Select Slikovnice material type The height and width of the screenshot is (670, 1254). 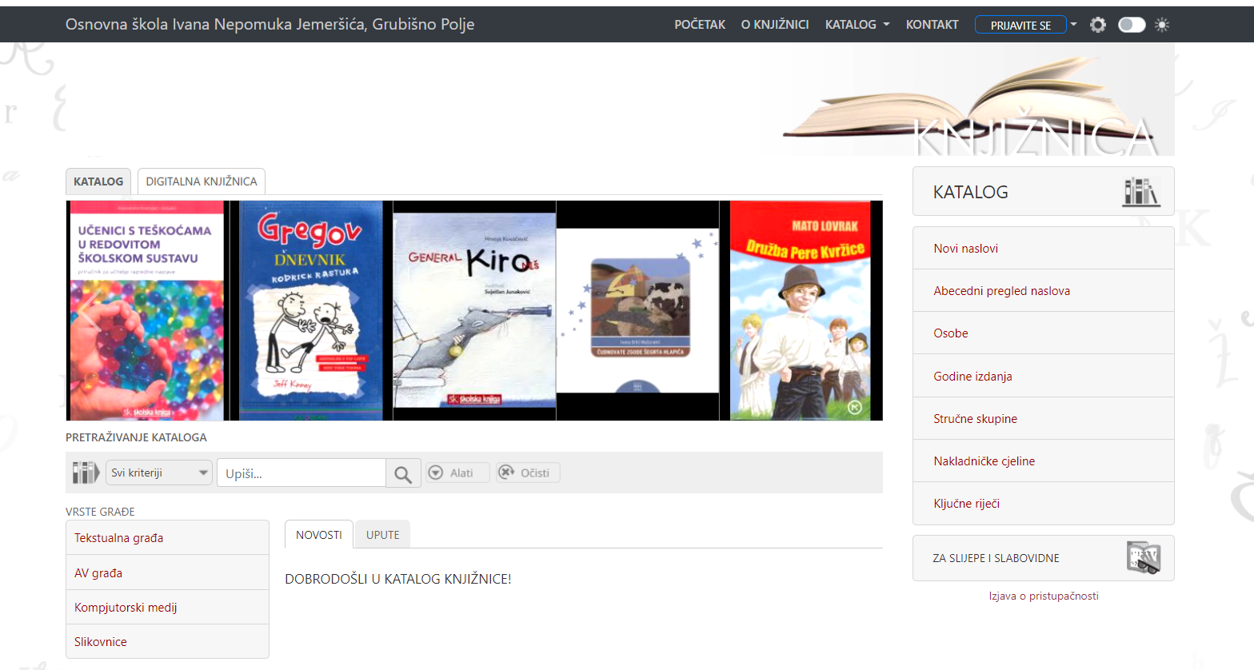[167, 641]
